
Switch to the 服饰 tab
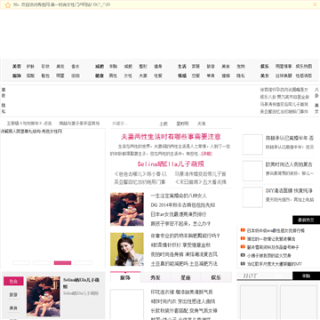(x=125, y=277)
